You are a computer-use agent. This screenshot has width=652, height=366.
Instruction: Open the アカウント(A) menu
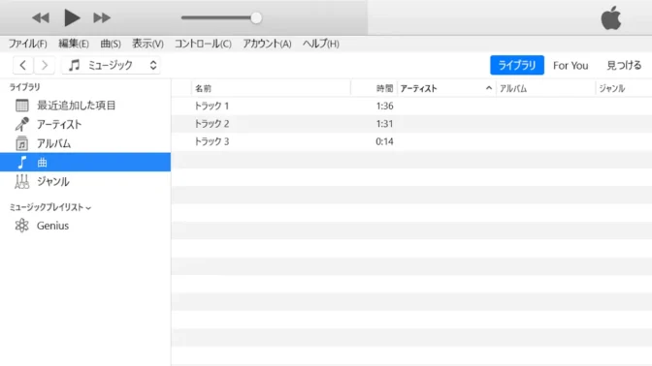click(x=267, y=44)
